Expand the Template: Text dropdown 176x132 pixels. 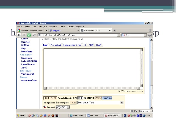click(x=122, y=103)
